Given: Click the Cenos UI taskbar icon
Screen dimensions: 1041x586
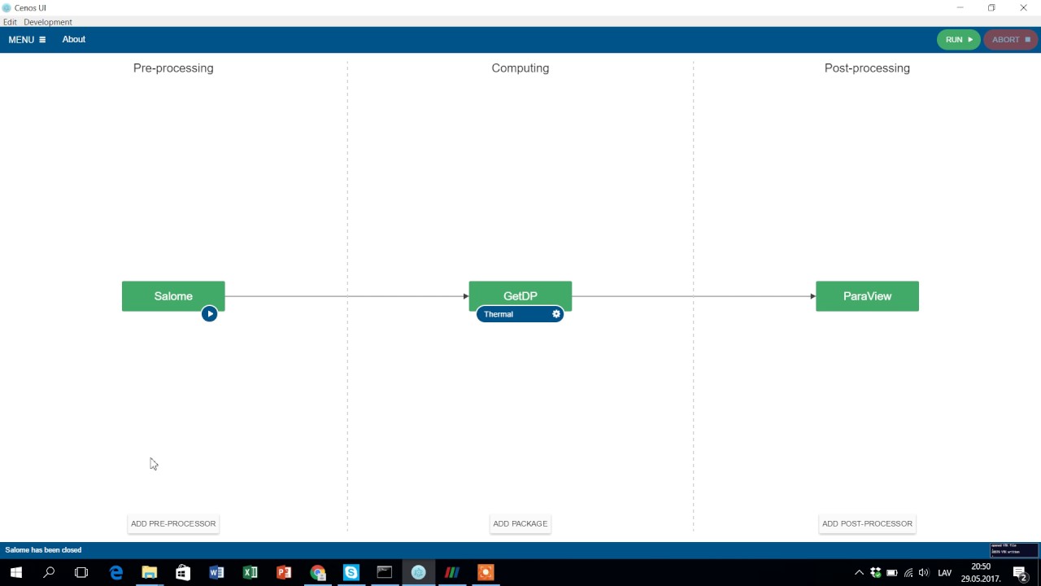Looking at the screenshot, I should point(418,572).
